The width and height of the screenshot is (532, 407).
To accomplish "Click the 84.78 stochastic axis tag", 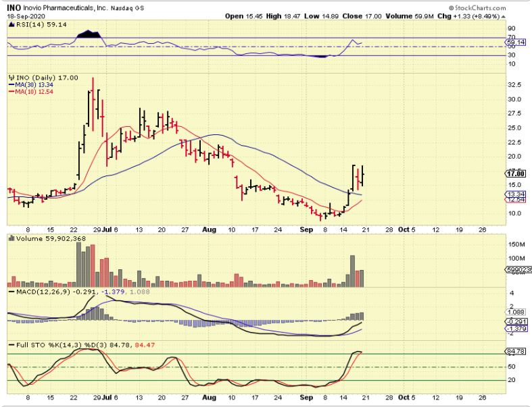I will point(516,352).
